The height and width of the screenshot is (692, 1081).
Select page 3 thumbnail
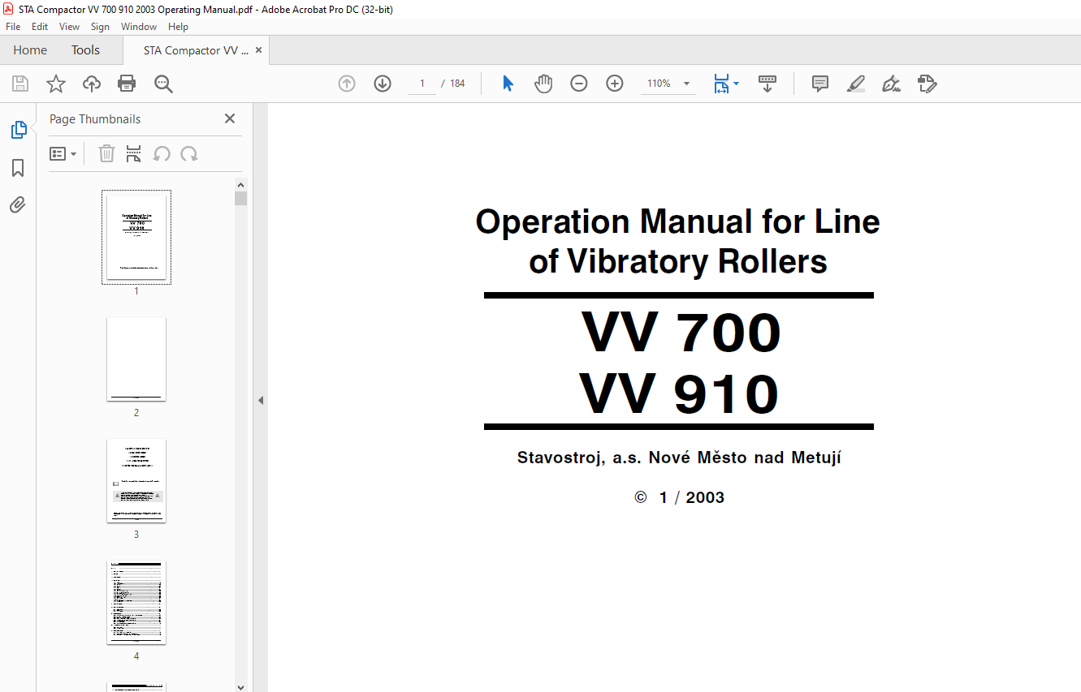click(136, 480)
